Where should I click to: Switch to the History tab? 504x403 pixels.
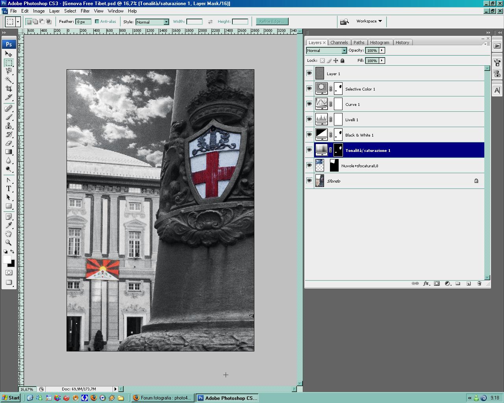pos(402,43)
